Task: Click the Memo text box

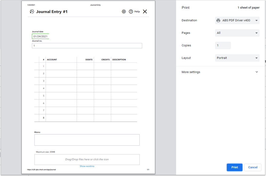Action: tap(87, 140)
